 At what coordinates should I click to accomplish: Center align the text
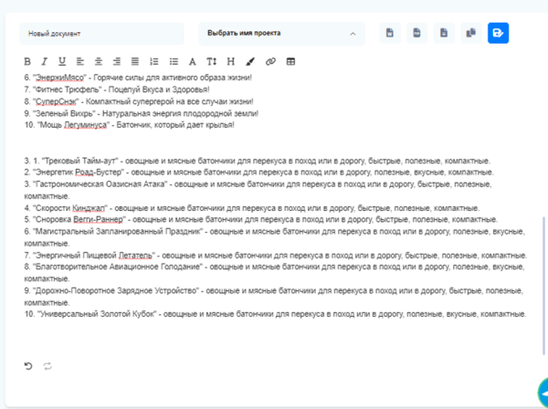point(99,62)
